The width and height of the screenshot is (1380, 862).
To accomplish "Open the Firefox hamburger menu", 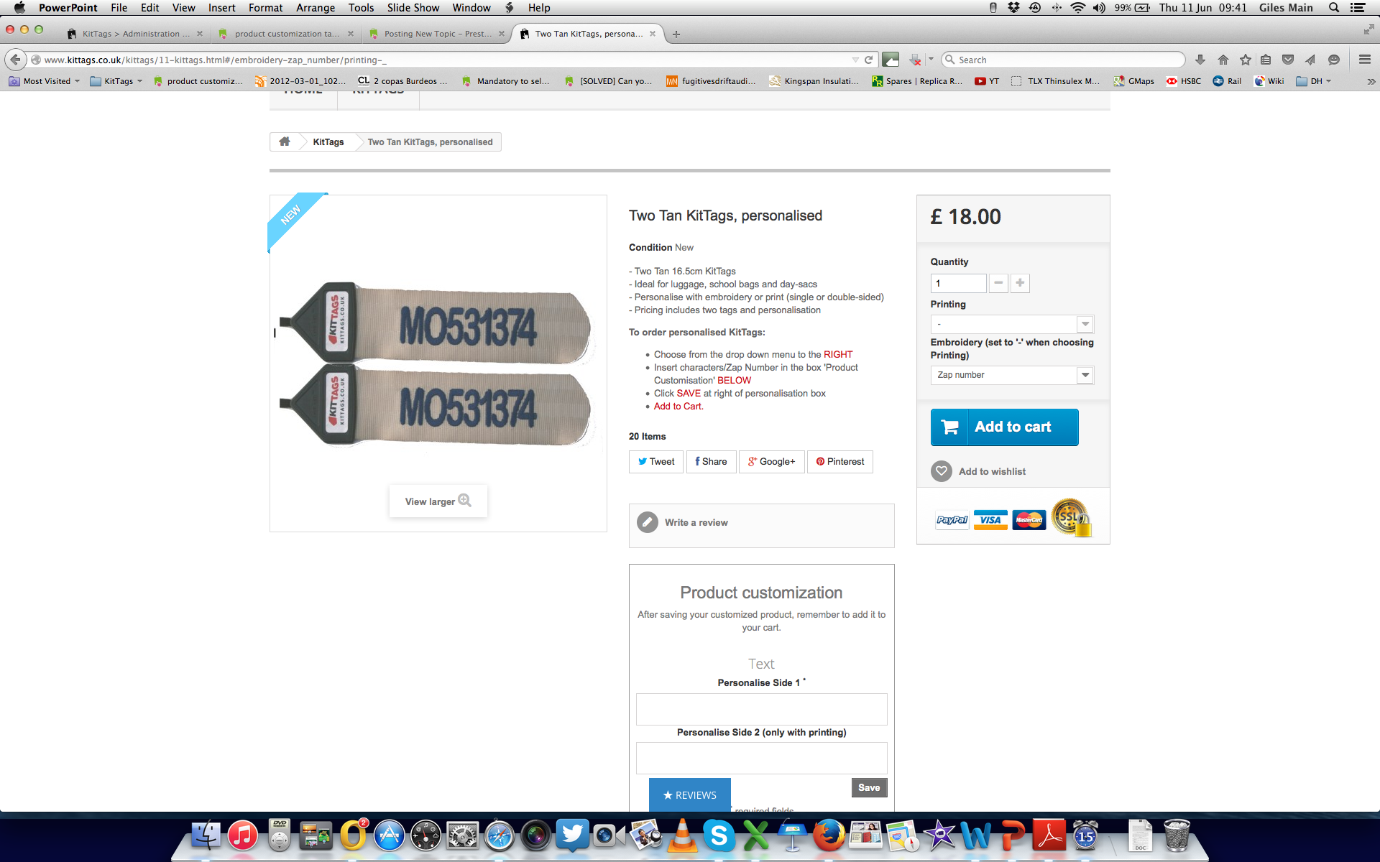I will [x=1365, y=60].
